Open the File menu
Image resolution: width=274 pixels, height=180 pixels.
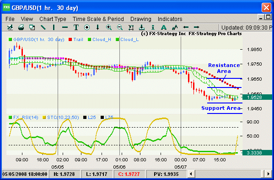(10, 19)
